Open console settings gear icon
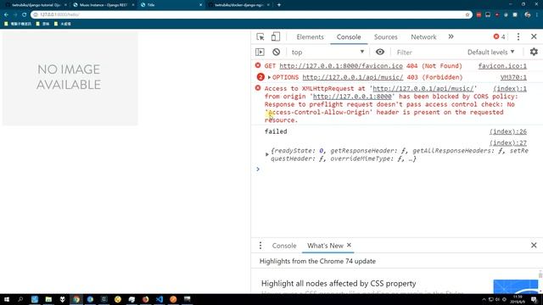543x305 pixels. (x=534, y=52)
